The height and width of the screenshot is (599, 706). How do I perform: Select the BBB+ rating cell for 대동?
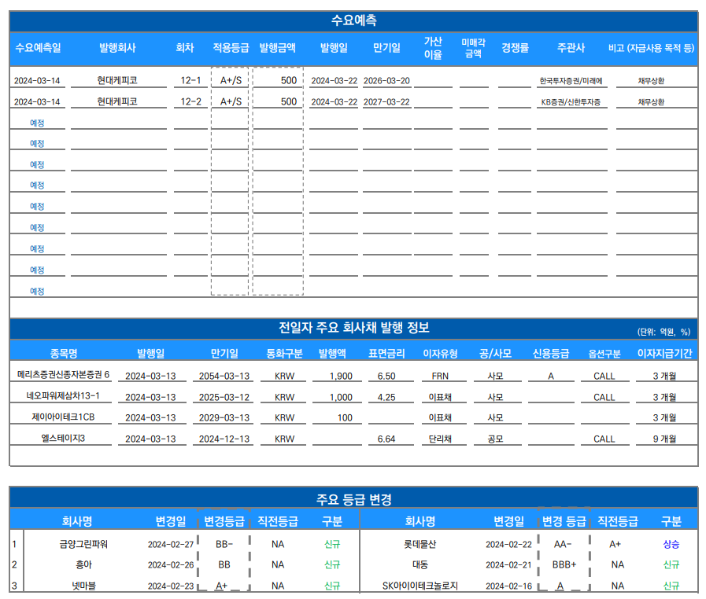click(x=564, y=564)
